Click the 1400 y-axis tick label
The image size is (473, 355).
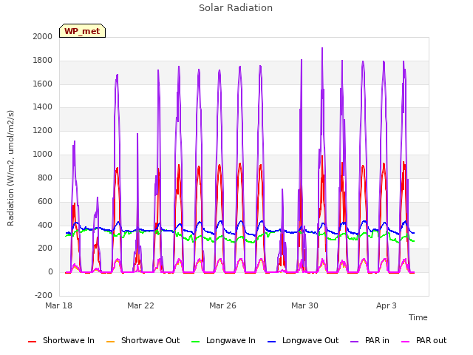(43, 106)
